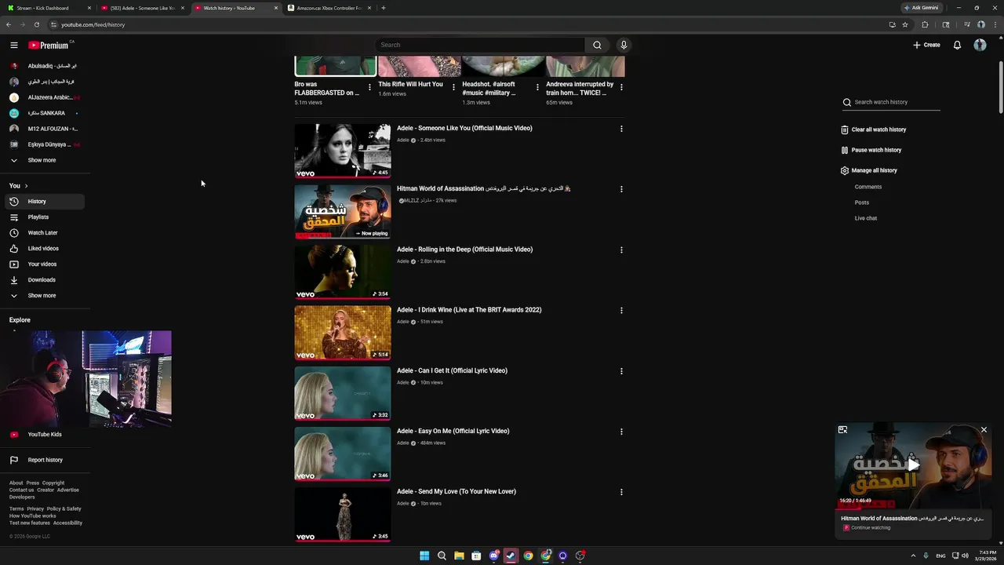Open the notifications bell
This screenshot has width=1004, height=565.
tap(957, 45)
